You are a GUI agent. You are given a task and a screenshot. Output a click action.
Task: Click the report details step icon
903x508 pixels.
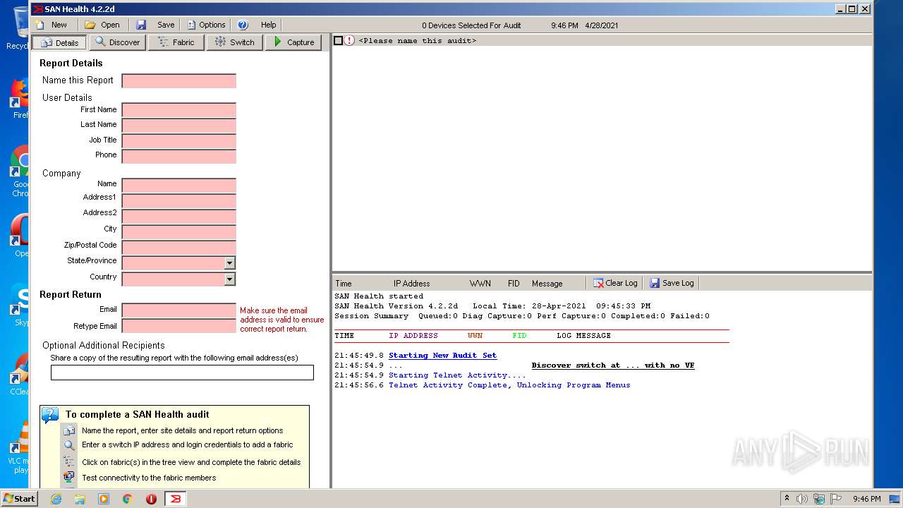tap(69, 431)
